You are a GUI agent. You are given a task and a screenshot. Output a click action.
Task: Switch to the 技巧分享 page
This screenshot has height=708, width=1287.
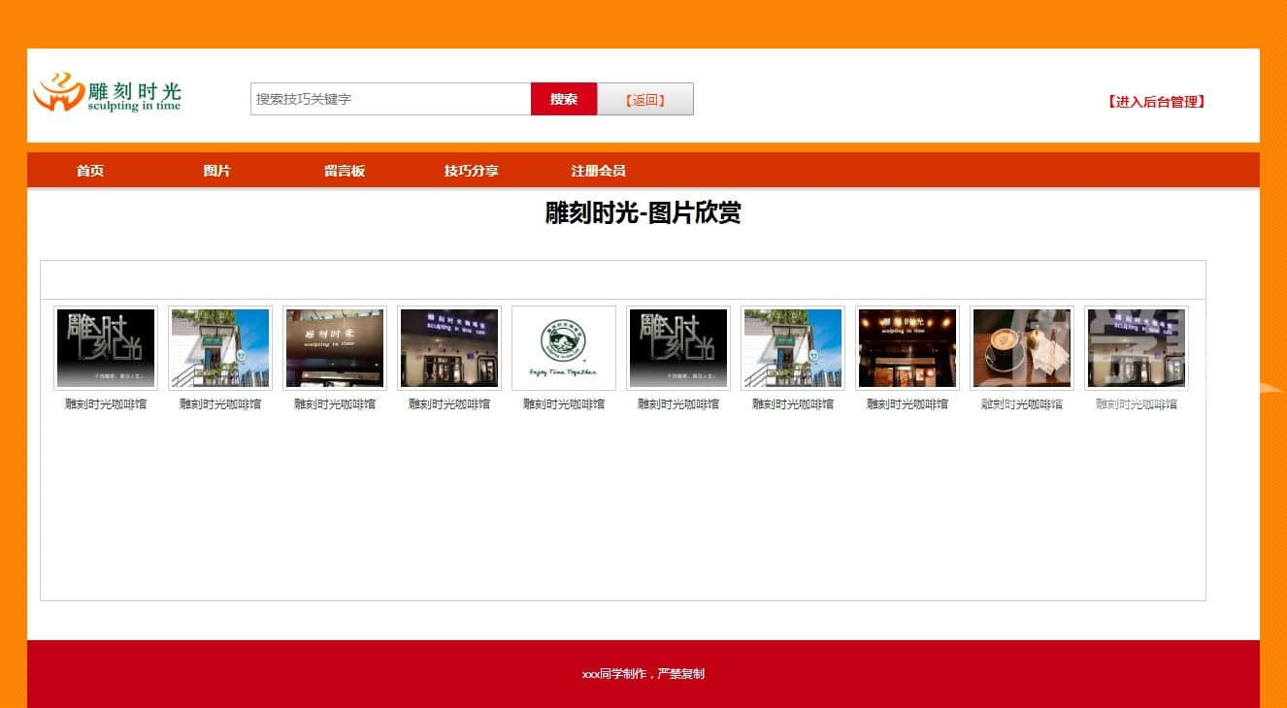pyautogui.click(x=472, y=171)
